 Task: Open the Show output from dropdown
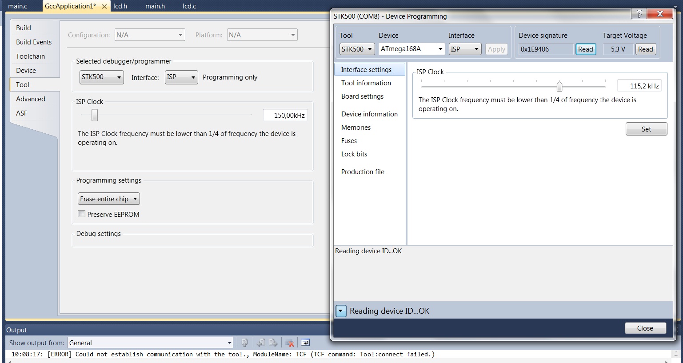point(150,343)
